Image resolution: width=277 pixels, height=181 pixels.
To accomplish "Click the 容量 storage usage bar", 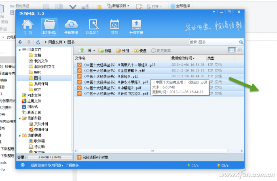I will [x=50, y=157].
